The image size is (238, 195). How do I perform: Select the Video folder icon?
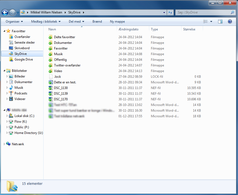[x=51, y=71]
